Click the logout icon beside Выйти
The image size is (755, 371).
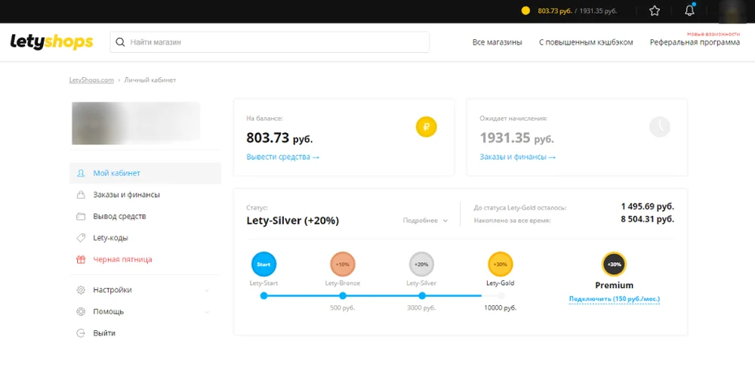click(81, 333)
